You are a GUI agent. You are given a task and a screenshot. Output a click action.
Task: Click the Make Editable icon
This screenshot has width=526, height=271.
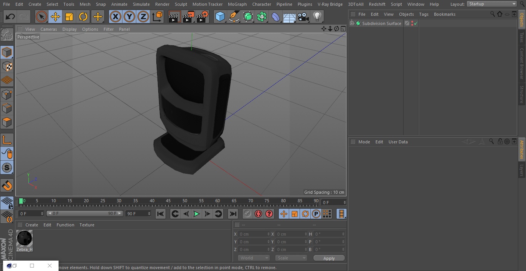click(x=7, y=35)
